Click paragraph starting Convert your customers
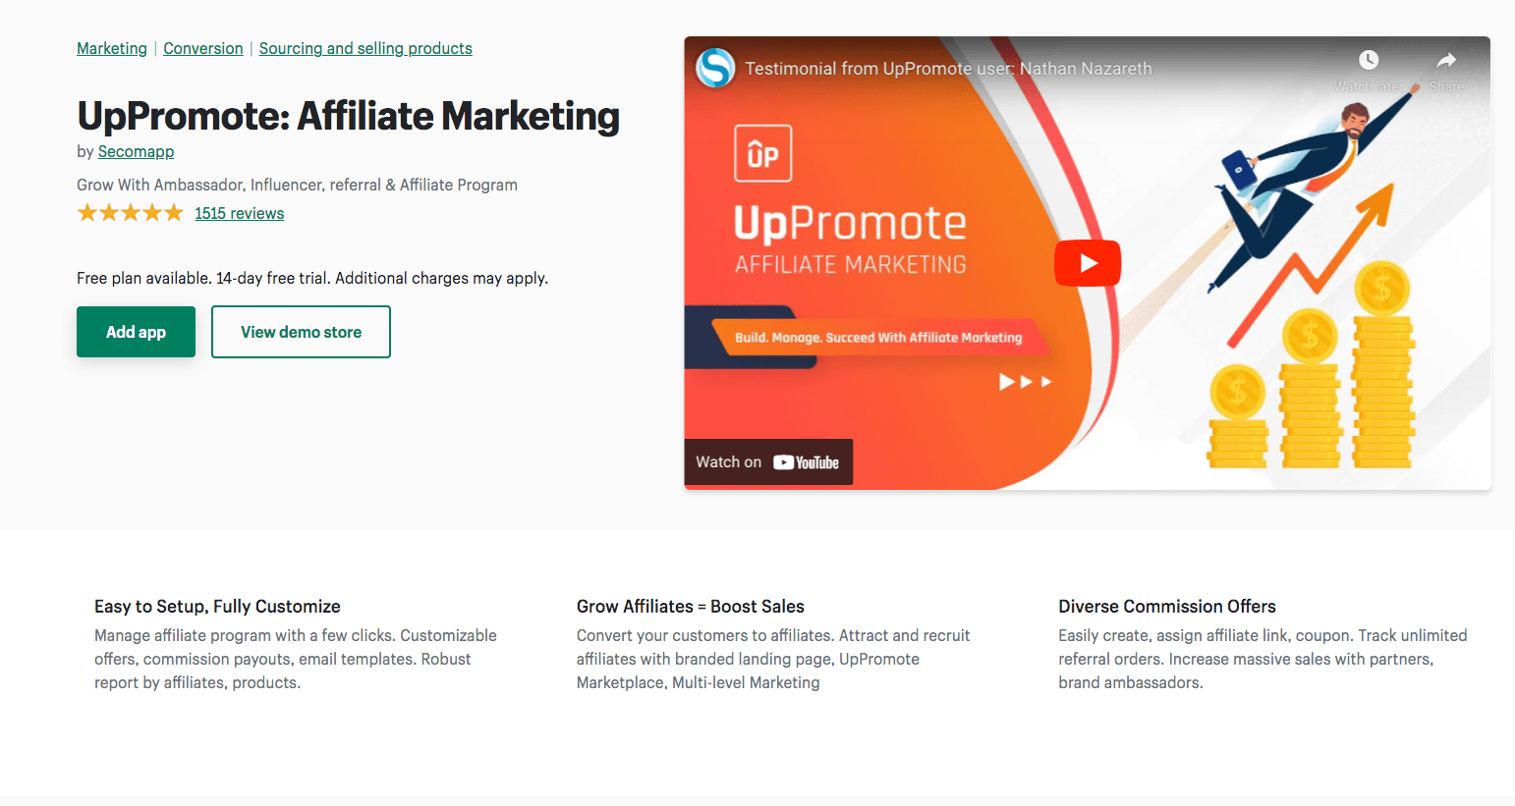Image resolution: width=1515 pixels, height=806 pixels. tap(773, 659)
